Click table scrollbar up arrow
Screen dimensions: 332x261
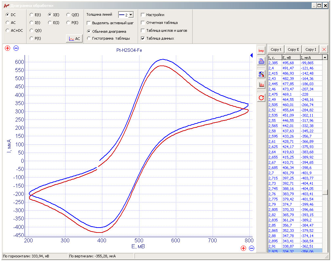click(x=325, y=57)
